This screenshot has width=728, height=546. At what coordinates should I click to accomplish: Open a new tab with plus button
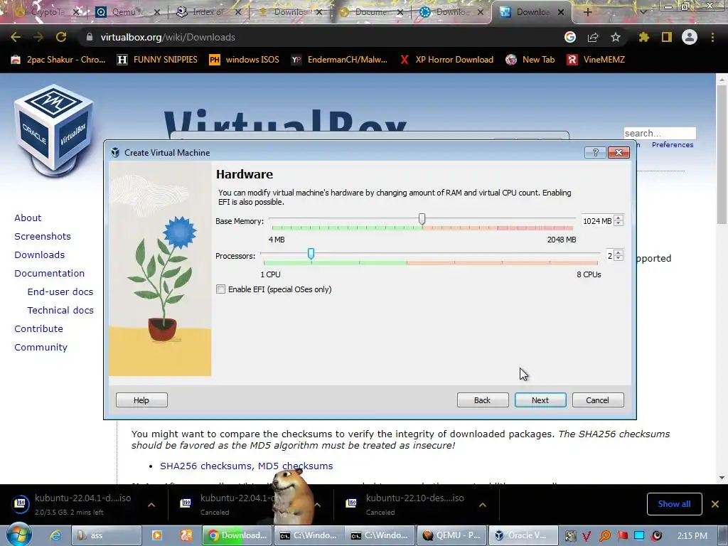[587, 12]
